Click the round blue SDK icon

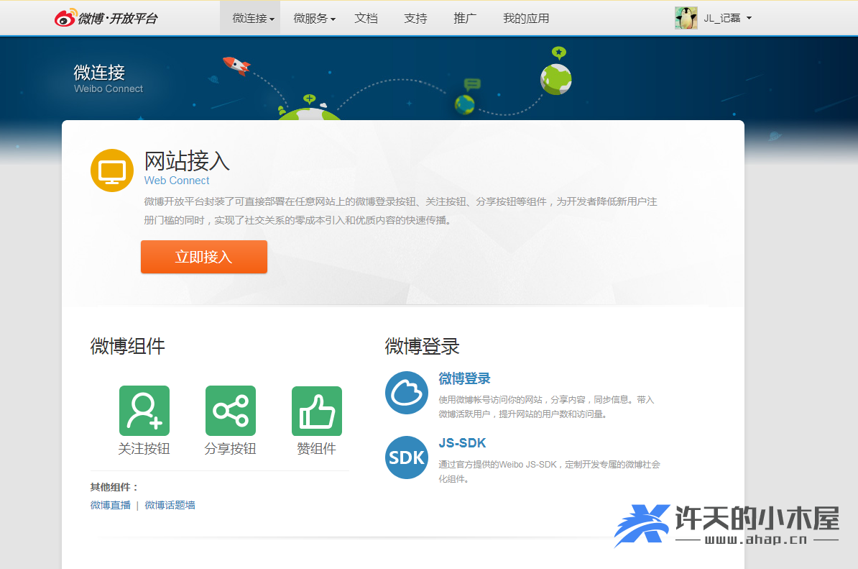[x=407, y=458]
